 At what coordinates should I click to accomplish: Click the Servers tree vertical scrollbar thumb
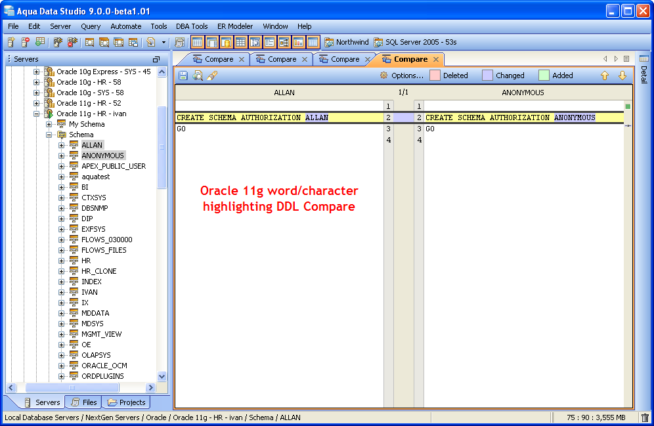click(162, 147)
